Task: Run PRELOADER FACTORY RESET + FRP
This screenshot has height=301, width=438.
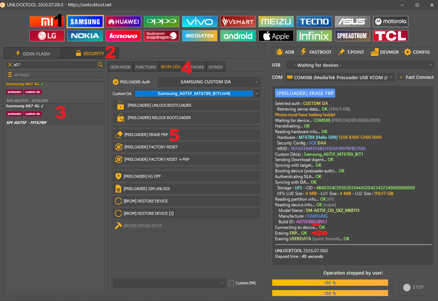Action: 186,159
